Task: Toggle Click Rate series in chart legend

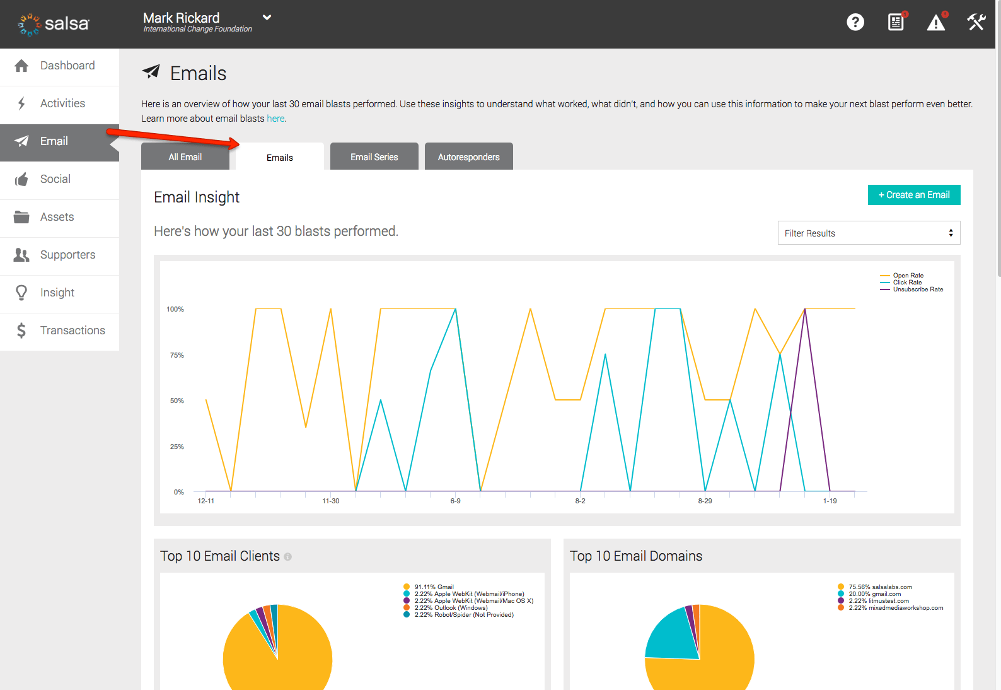Action: pos(901,283)
